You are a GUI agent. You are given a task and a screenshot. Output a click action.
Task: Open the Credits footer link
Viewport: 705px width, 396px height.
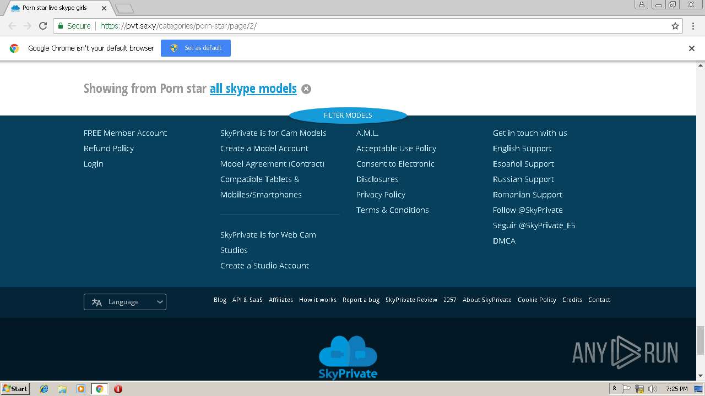tap(572, 300)
